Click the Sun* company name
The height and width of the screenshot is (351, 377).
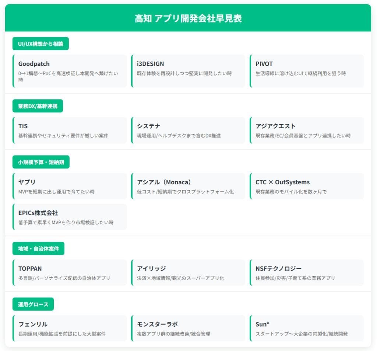coord(262,324)
